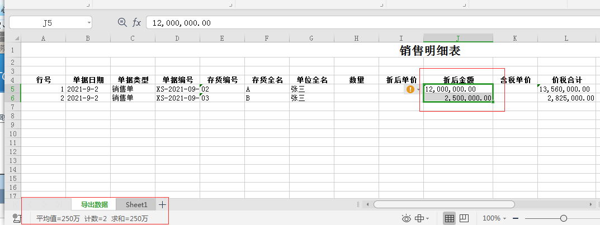Click 求和=250万 in status bar

coord(130,219)
